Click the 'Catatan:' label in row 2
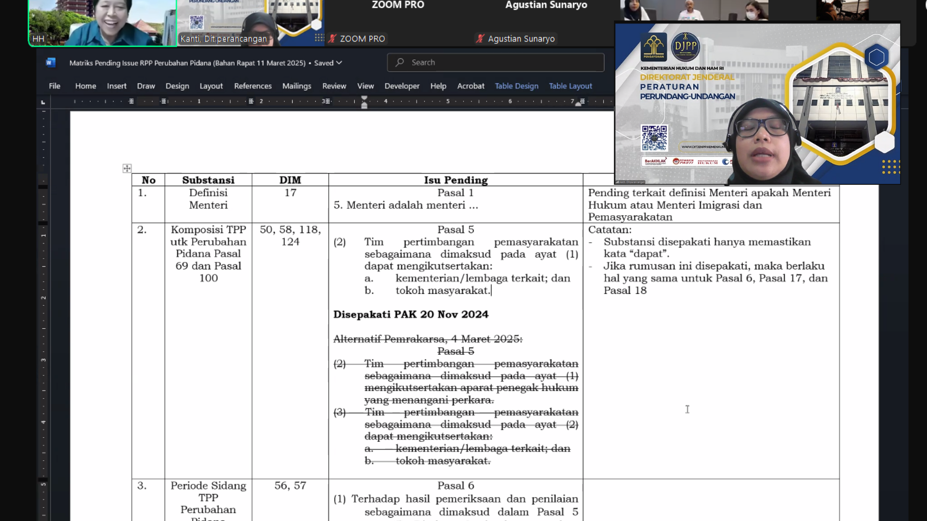 [610, 230]
